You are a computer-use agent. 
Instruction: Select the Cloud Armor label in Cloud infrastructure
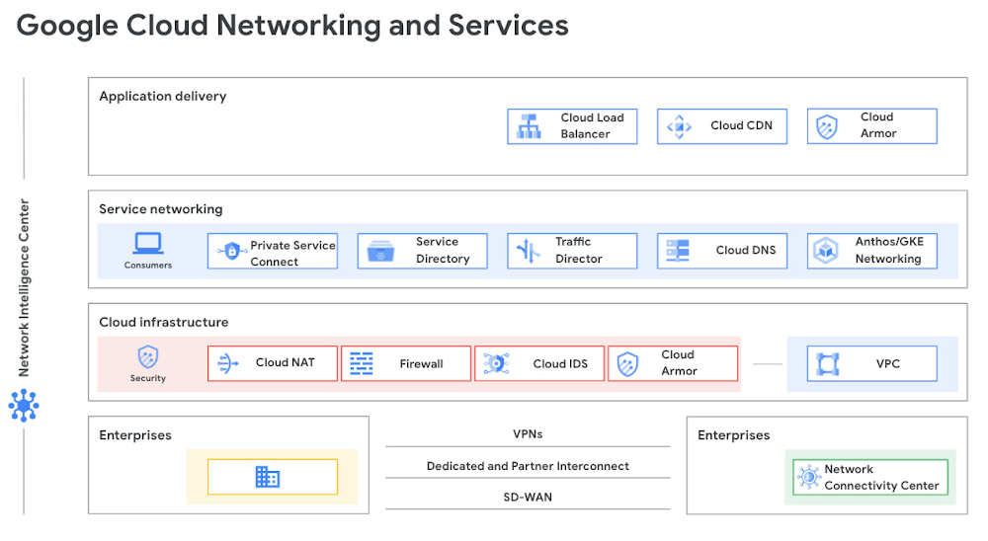pos(679,362)
